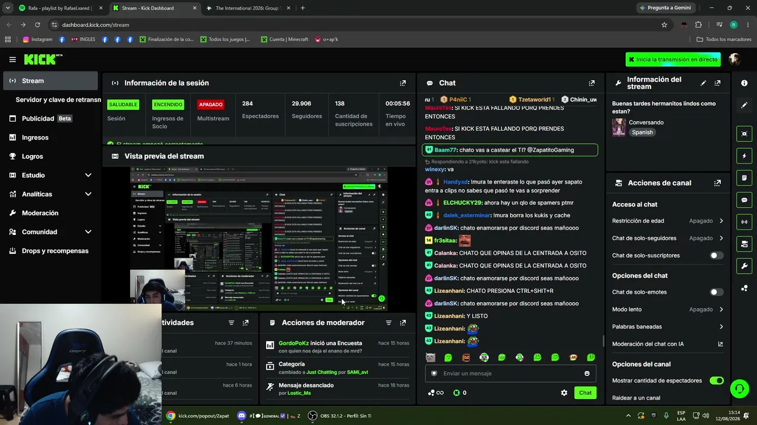Viewport: 757px width, 425px height.
Task: Turn off Mostrar cantidad de espectadores
Action: (x=716, y=381)
